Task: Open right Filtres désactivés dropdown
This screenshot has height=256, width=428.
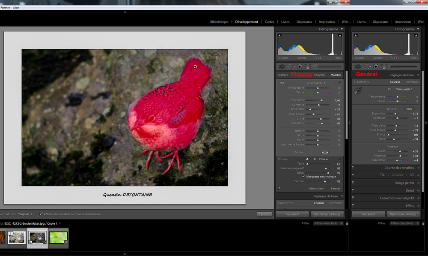Action: (x=404, y=223)
